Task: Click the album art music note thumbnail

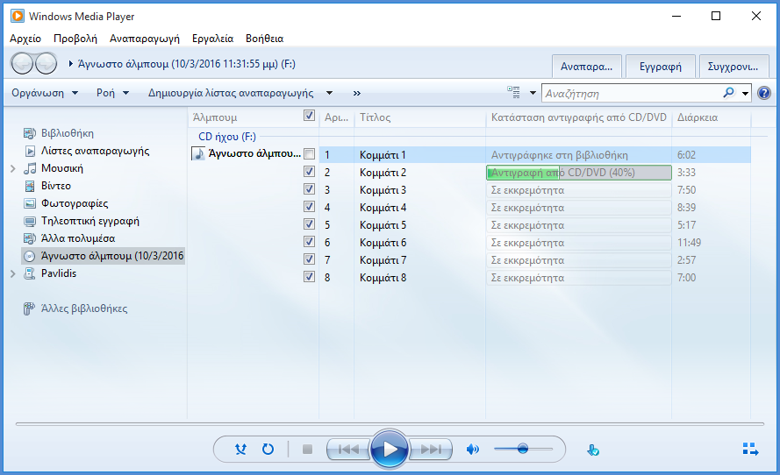Action: 198,153
